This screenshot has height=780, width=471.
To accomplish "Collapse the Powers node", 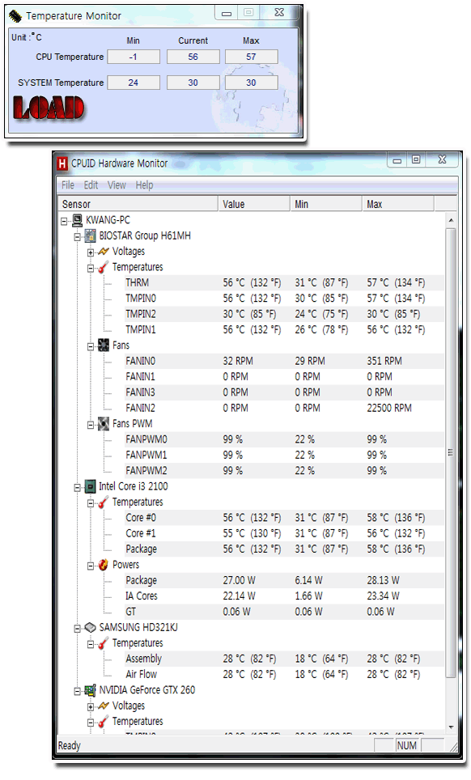I will point(91,566).
